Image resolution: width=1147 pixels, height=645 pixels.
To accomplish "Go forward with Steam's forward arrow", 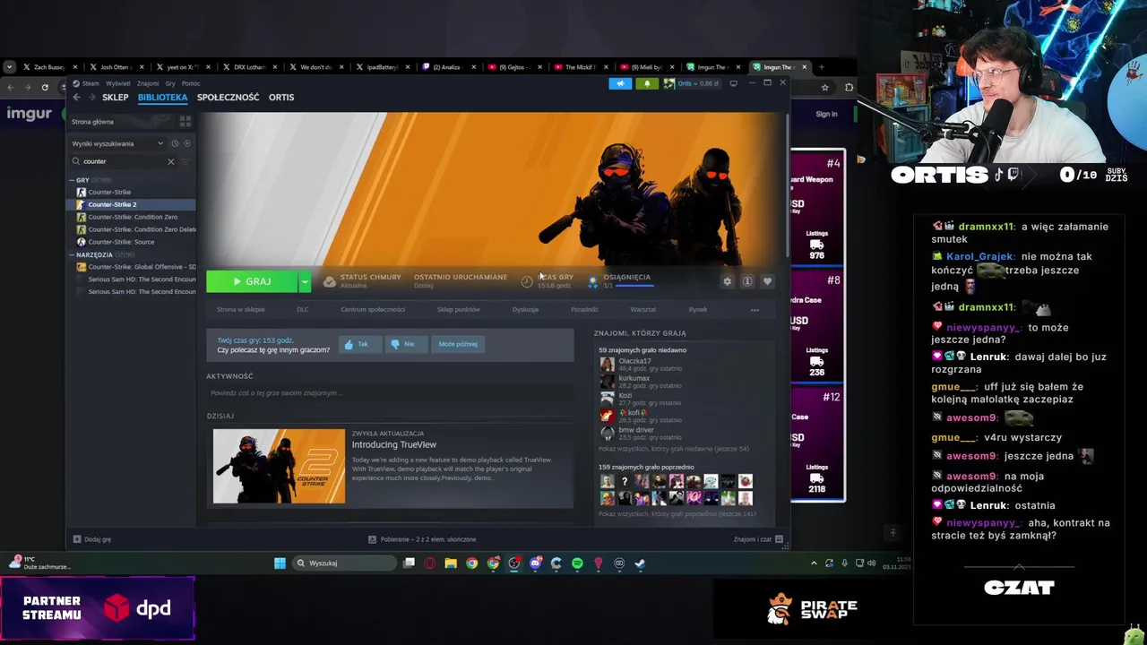I will click(91, 97).
